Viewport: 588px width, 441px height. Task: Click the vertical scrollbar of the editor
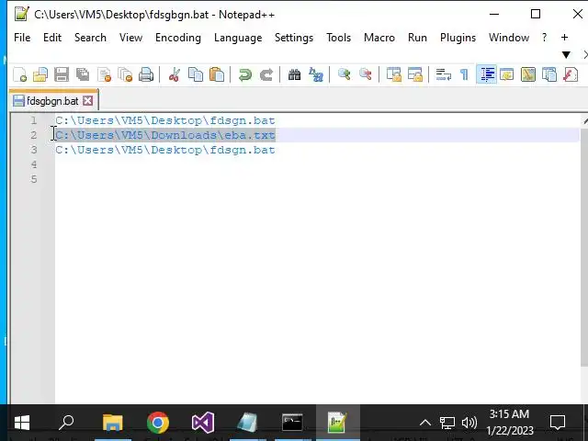tap(584, 247)
